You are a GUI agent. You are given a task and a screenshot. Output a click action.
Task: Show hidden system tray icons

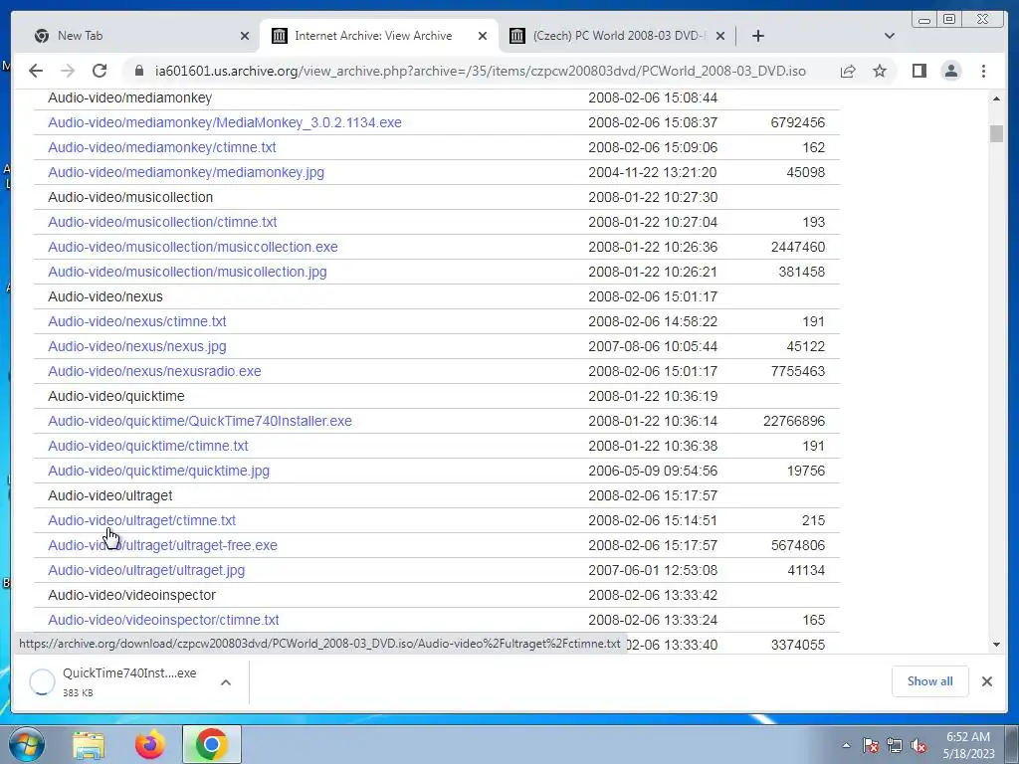846,746
